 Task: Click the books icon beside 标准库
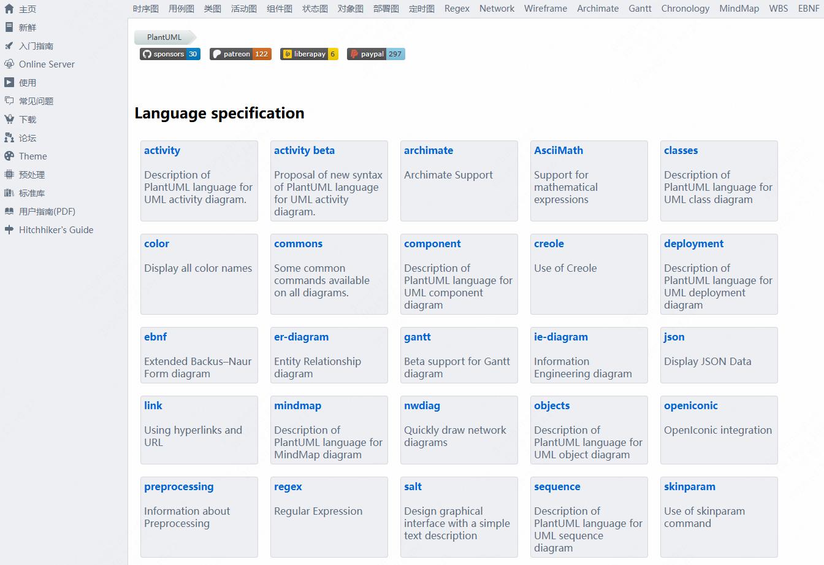tap(9, 193)
